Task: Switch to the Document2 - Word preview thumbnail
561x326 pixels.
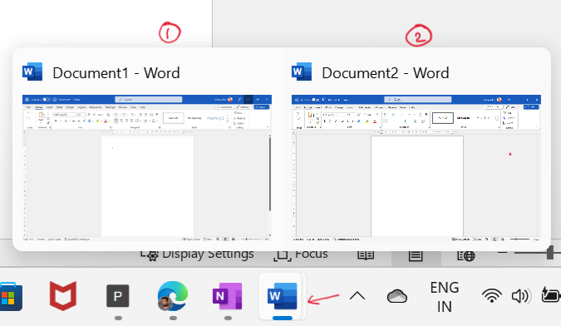Action: pos(416,168)
